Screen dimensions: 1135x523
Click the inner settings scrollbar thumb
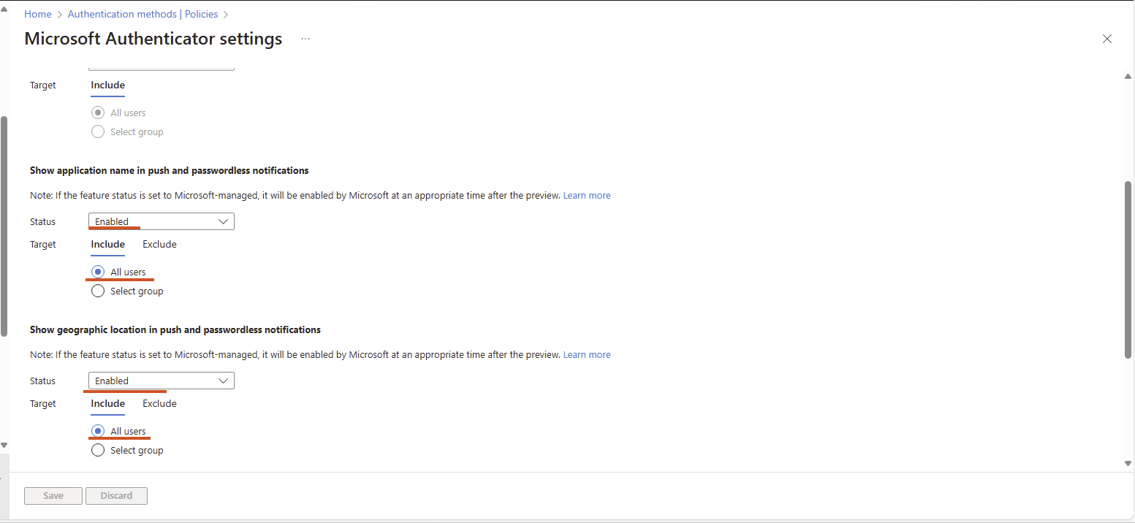click(x=1128, y=270)
